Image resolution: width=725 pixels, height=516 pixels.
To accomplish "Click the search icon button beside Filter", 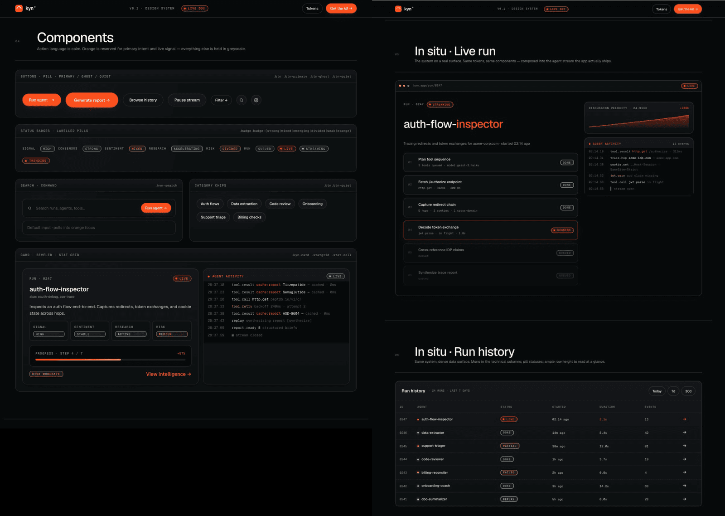I will pyautogui.click(x=242, y=100).
